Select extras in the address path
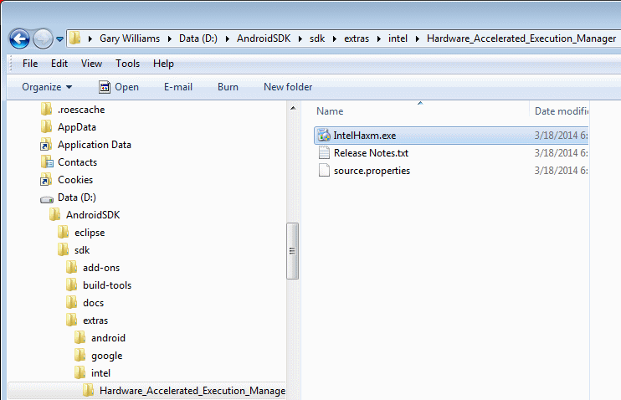 (x=357, y=38)
